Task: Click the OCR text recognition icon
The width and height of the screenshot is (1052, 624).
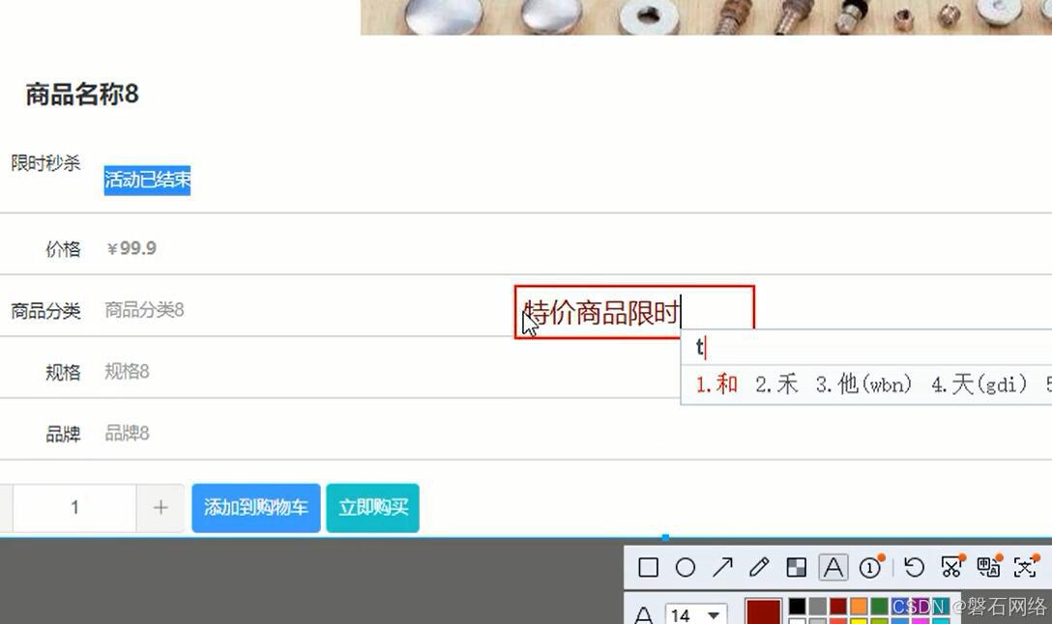Action: [1025, 567]
